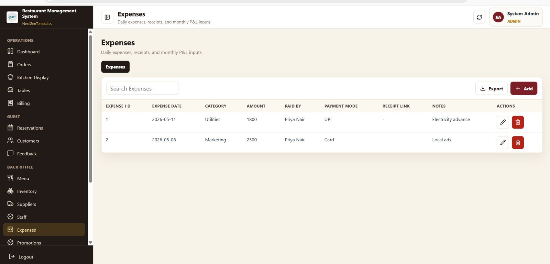Viewport: 550px width, 264px height.
Task: Select the Expenses tab pill
Action: [115, 67]
